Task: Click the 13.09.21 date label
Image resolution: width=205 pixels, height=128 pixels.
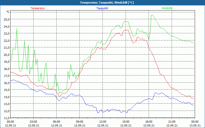Action: [x=195, y=125]
